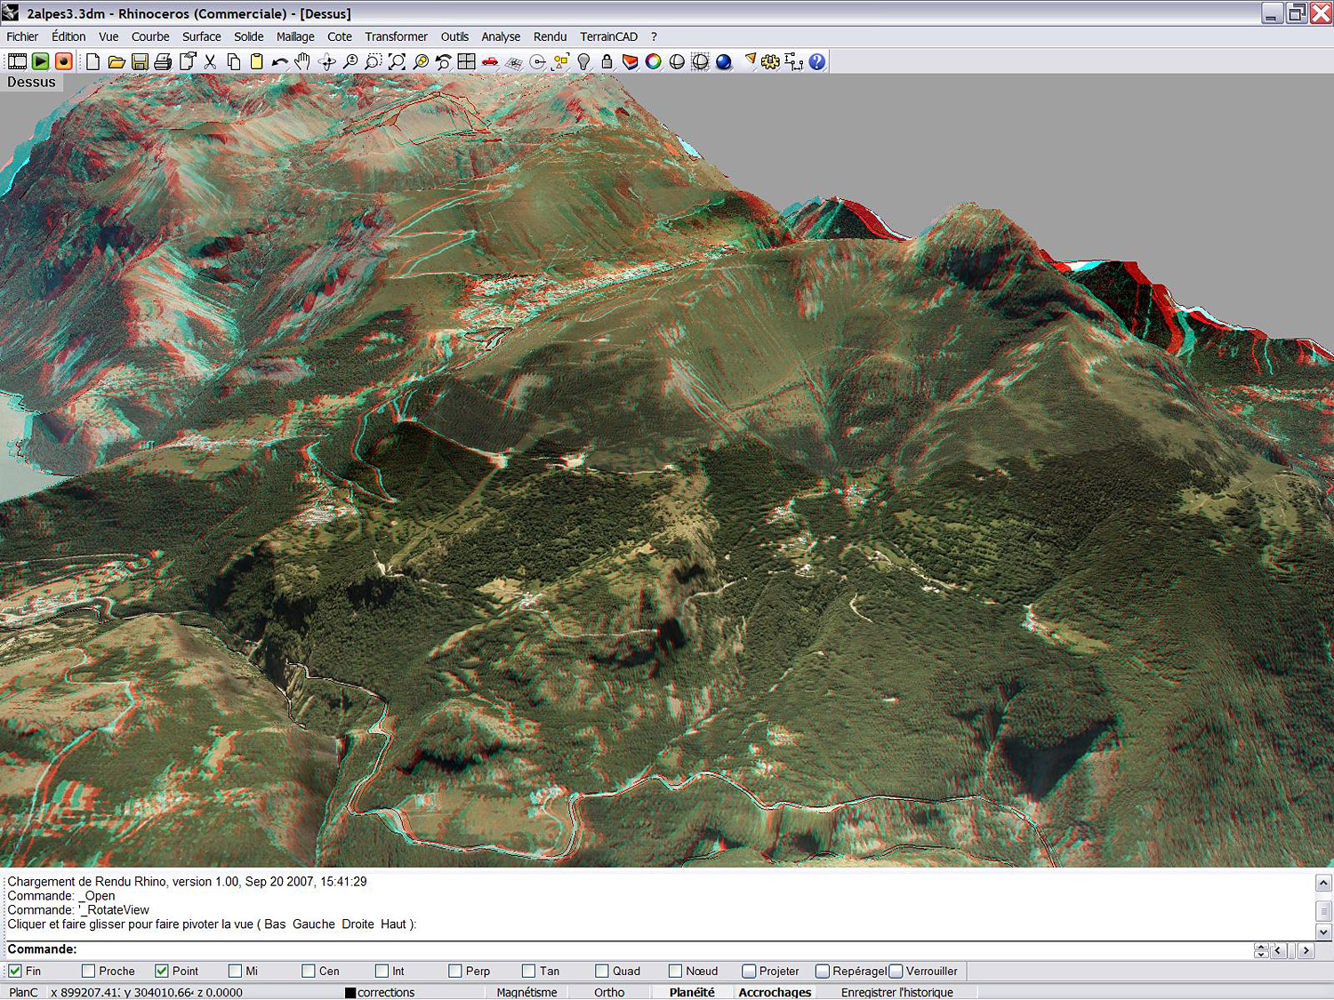The height and width of the screenshot is (1000, 1334).
Task: Toggle Ortho mode in status bar
Action: 609,992
